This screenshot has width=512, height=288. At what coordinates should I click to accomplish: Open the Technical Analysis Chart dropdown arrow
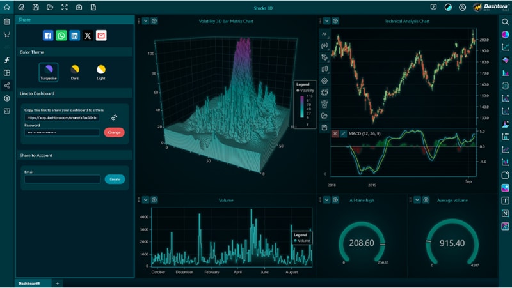point(326,21)
